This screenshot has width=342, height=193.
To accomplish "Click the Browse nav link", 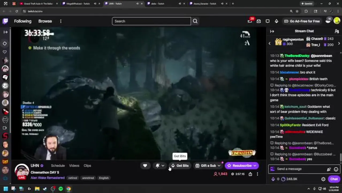I will 45,21.
